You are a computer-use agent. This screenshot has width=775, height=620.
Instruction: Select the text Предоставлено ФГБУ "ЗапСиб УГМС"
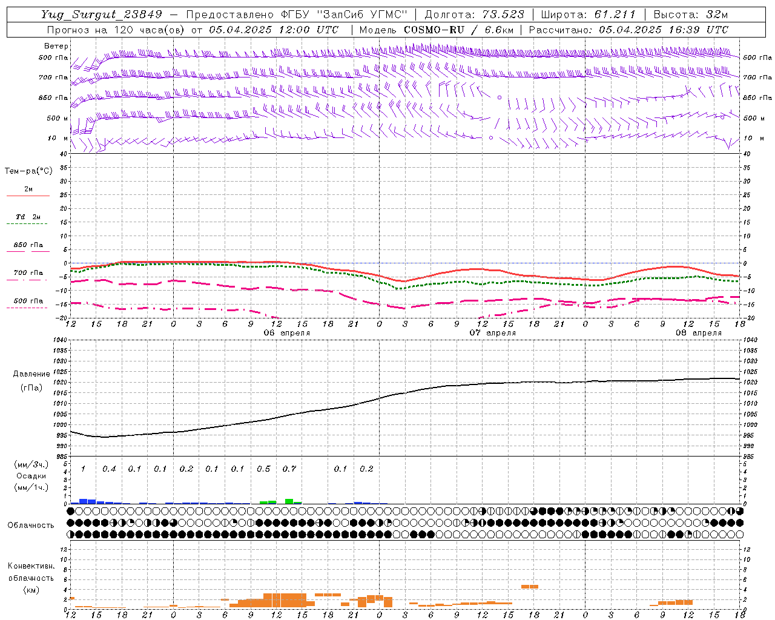297,15
